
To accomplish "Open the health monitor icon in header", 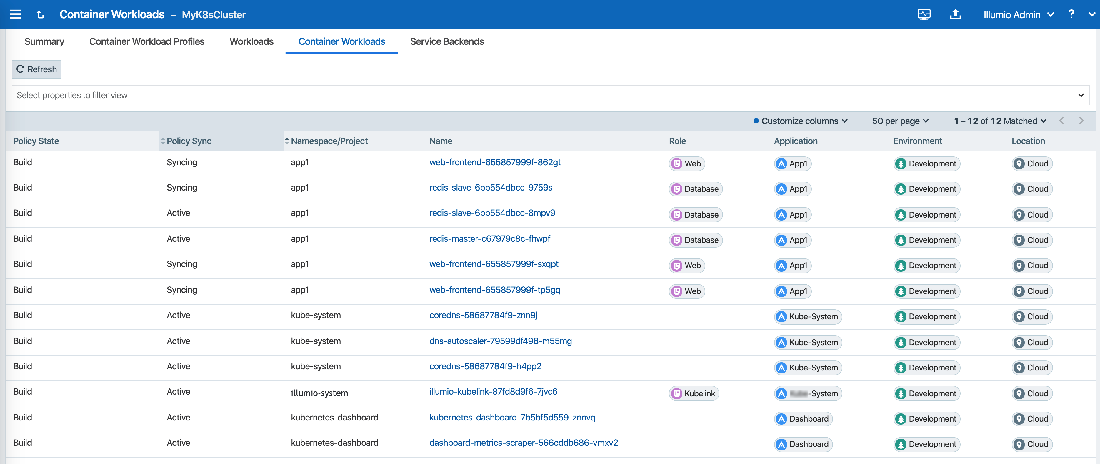I will [x=924, y=14].
